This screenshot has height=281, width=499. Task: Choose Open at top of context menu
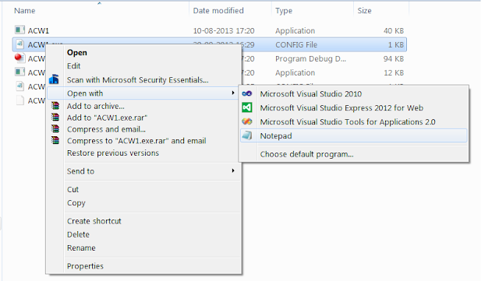[77, 52]
